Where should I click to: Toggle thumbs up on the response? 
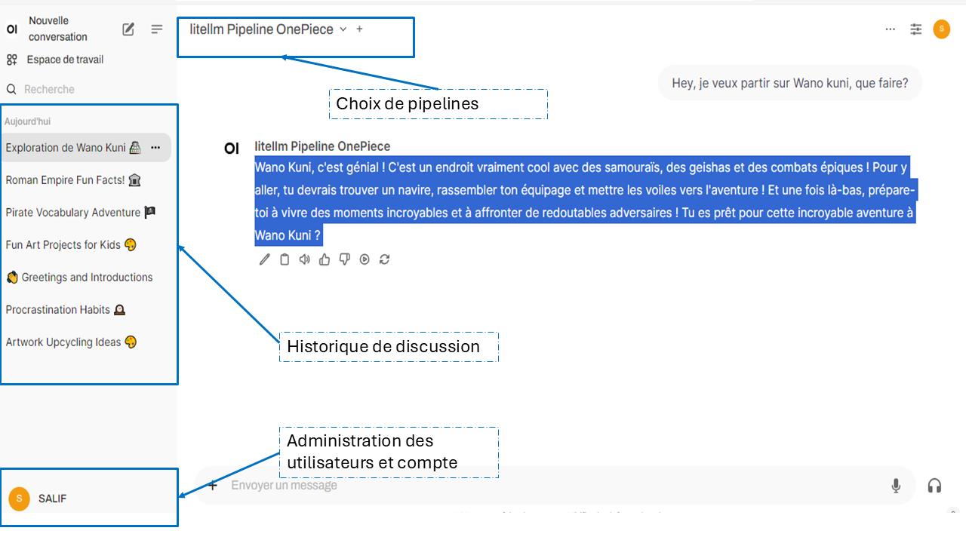[325, 259]
